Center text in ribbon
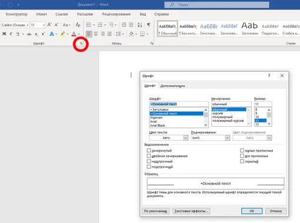 point(96,34)
